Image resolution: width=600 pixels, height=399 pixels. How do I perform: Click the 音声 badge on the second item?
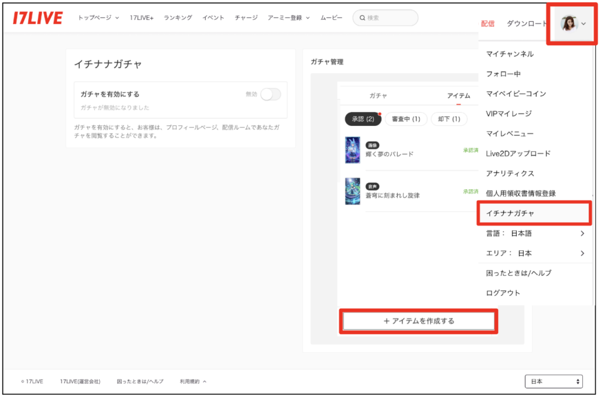[x=372, y=186]
